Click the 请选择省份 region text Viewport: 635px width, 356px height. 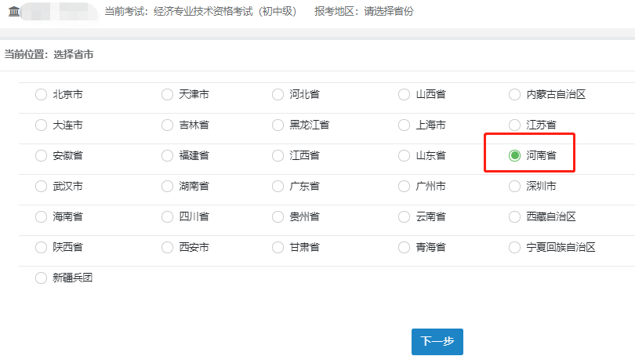point(389,12)
